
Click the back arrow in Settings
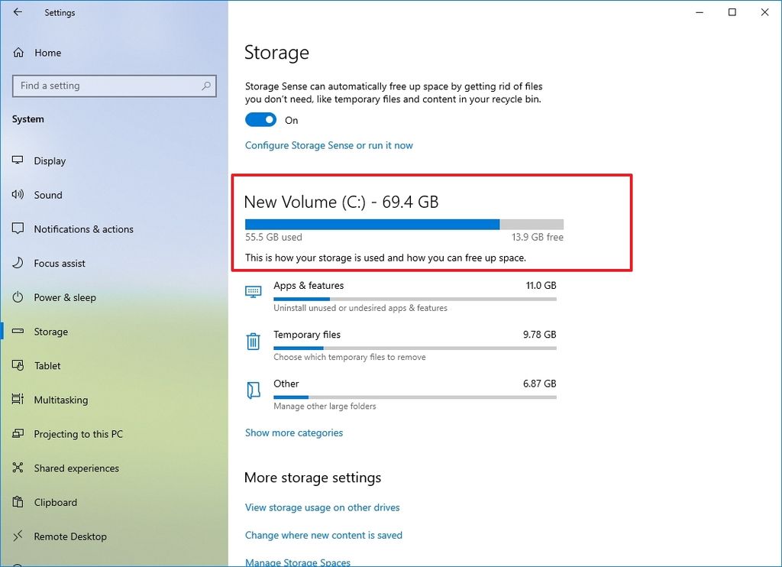coord(18,12)
